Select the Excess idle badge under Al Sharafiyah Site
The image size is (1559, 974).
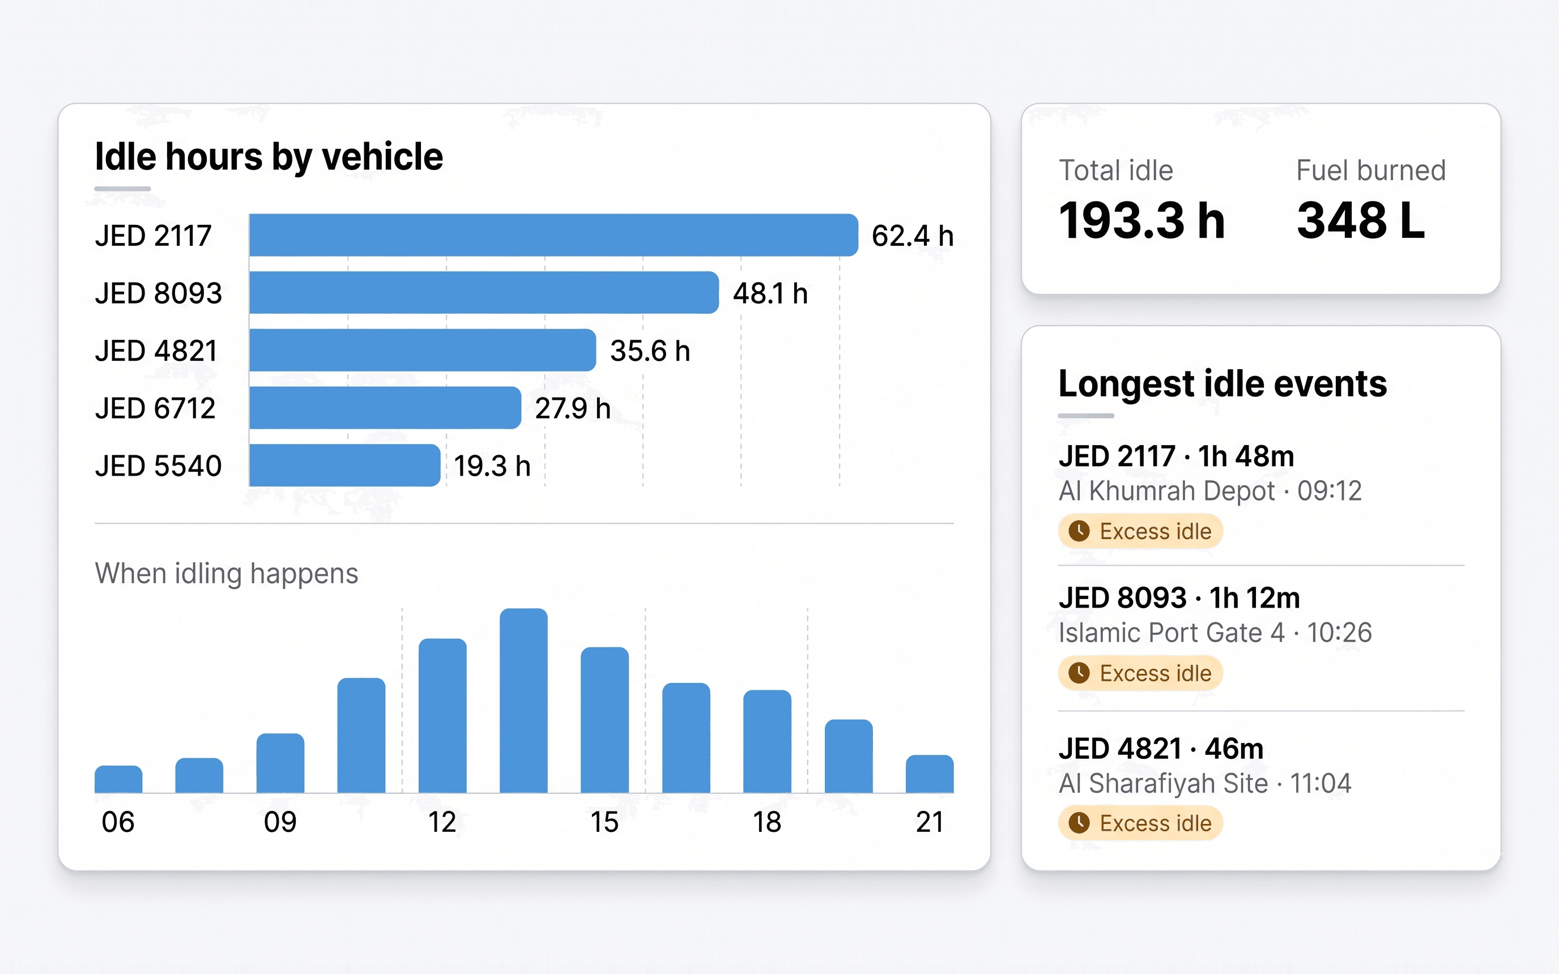click(x=1140, y=823)
